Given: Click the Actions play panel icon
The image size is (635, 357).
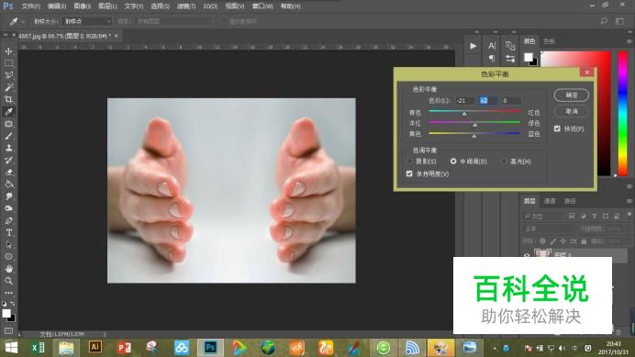Looking at the screenshot, I should (473, 46).
